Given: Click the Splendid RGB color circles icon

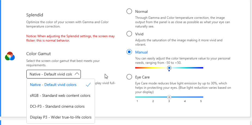Looking at the screenshot, I should (x=10, y=56).
